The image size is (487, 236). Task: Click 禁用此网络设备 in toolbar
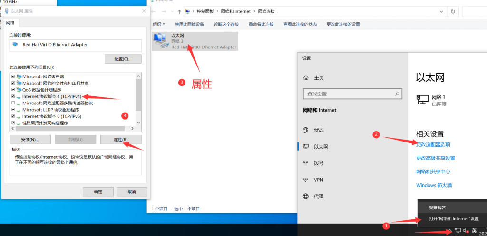(x=189, y=24)
